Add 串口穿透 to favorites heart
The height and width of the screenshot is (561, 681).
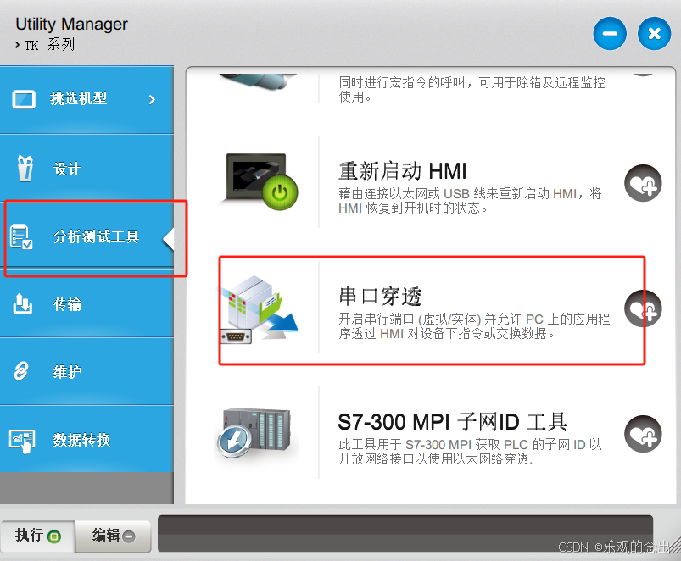(x=643, y=308)
